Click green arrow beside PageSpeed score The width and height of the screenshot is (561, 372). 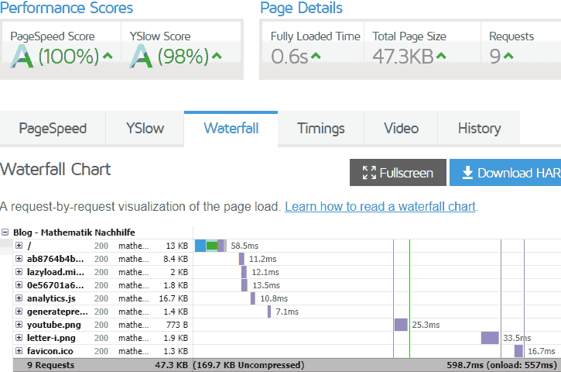108,56
